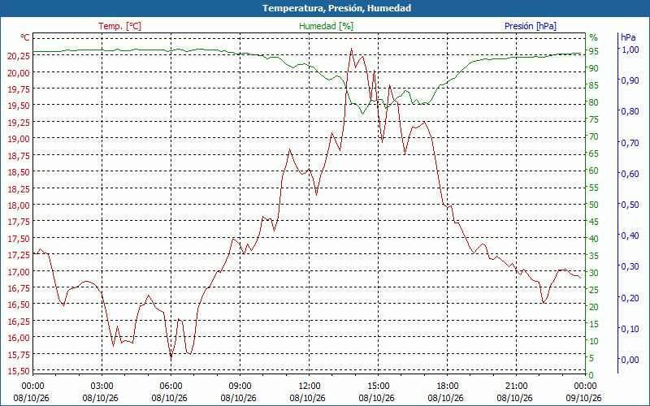Click the '°C' unit label on left axis
The image size is (650, 406).
click(x=25, y=37)
